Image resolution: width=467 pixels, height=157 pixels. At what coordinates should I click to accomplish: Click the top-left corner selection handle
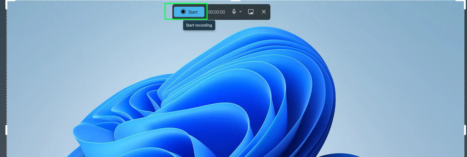(7, 2)
